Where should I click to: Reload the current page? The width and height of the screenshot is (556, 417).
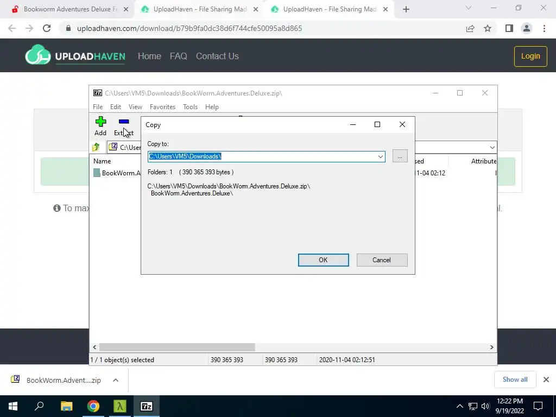coord(47,28)
